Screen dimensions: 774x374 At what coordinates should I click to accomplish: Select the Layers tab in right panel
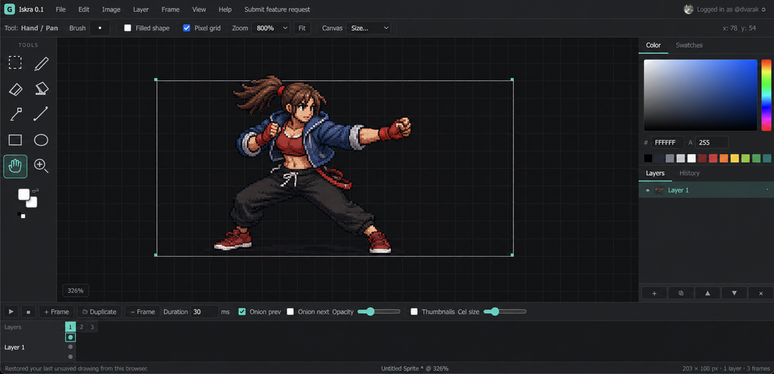[655, 173]
